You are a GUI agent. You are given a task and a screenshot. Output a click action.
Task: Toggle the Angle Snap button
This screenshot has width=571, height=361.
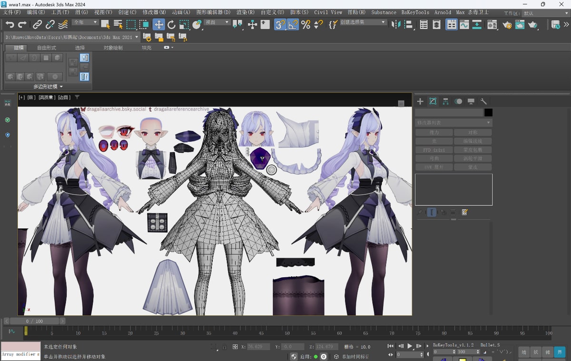[293, 24]
